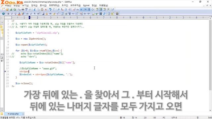This screenshot has width=212, height=119.
Task: Click the span SP tag icon
Action: pyautogui.click(x=88, y=14)
